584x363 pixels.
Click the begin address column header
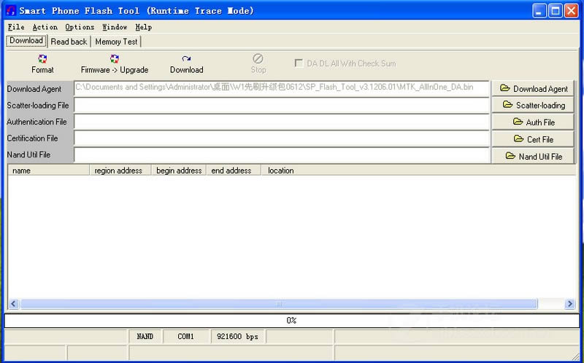point(179,171)
